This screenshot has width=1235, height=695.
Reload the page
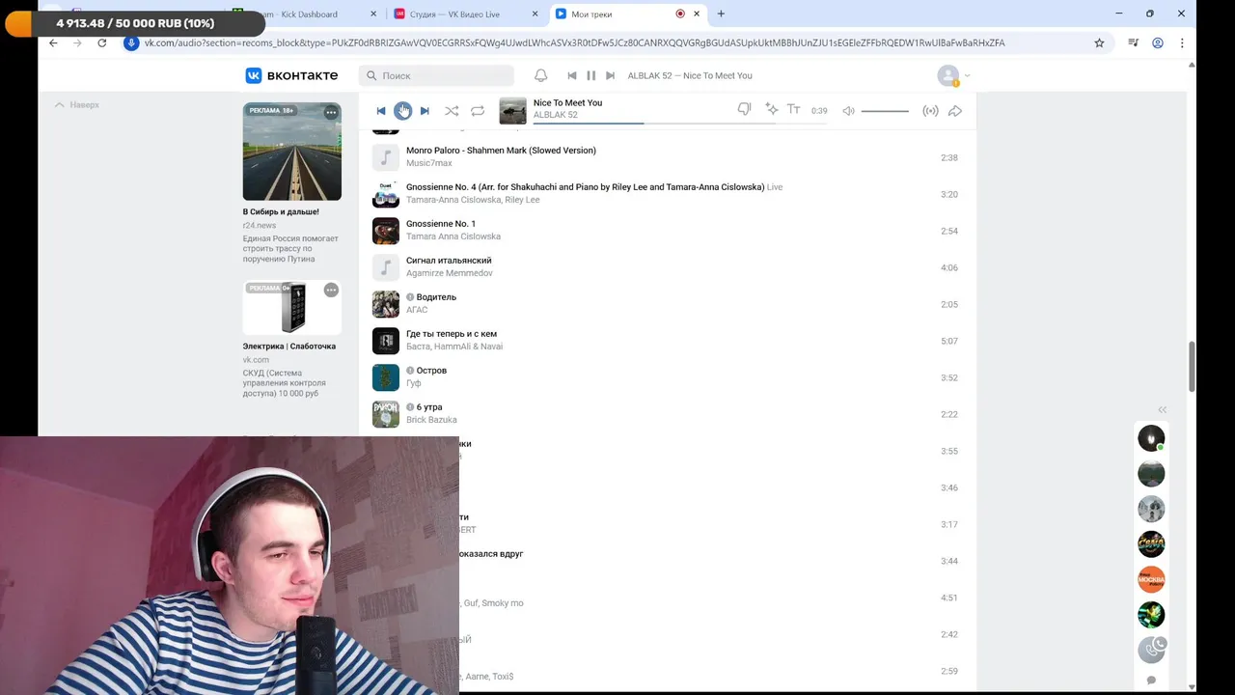tap(102, 42)
